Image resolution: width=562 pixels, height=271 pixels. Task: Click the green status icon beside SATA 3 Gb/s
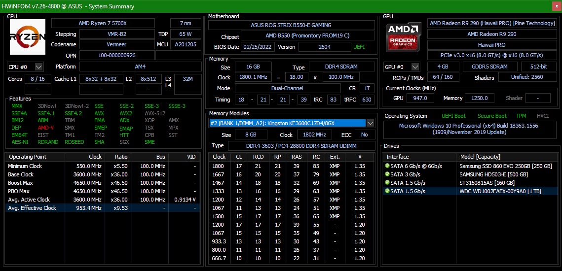pyautogui.click(x=387, y=174)
